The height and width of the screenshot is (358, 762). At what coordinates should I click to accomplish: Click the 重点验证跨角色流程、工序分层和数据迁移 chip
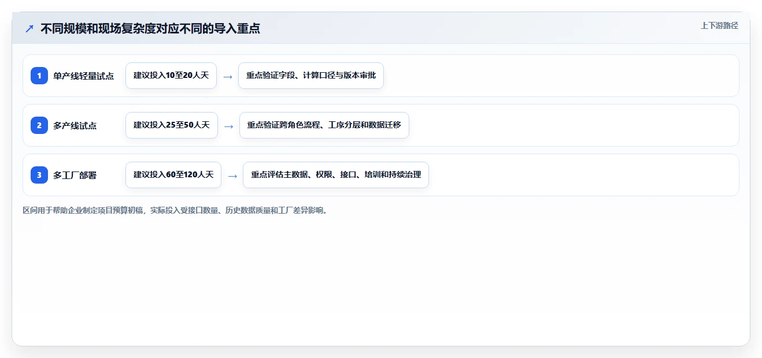click(x=324, y=125)
